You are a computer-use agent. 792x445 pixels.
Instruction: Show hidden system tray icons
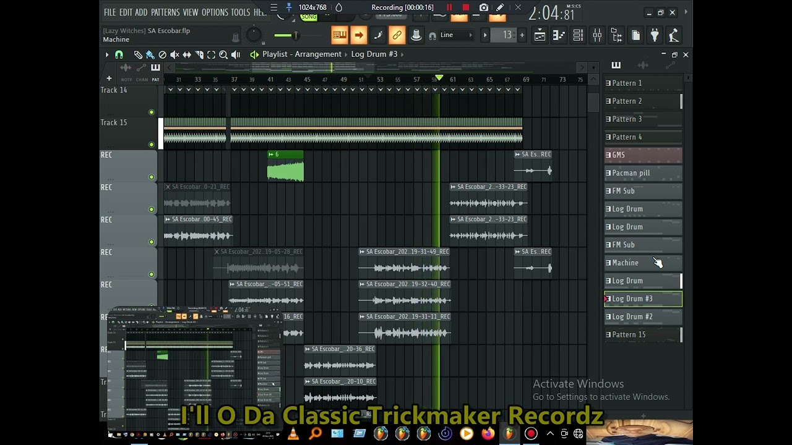[x=549, y=434]
